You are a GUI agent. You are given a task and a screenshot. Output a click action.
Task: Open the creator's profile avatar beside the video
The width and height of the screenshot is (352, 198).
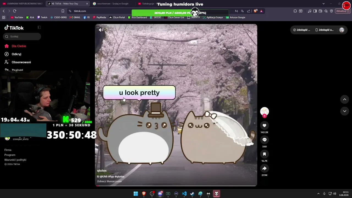click(265, 111)
